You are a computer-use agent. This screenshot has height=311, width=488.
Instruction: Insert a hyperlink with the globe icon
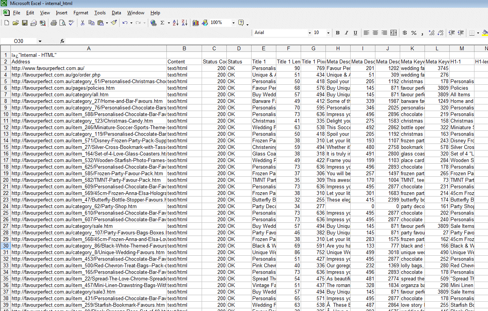[154, 23]
